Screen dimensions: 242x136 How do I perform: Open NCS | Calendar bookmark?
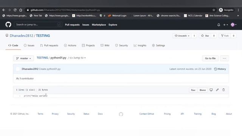(x=193, y=15)
